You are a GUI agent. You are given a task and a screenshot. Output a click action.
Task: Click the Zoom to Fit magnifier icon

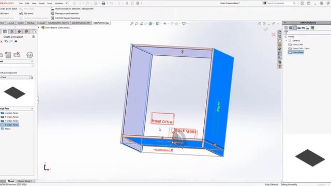tap(132, 24)
